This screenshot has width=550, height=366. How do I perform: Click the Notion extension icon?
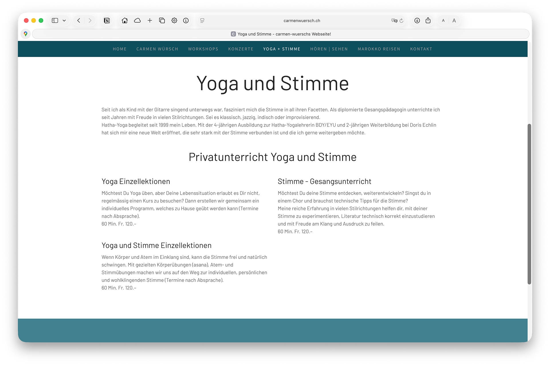107,21
